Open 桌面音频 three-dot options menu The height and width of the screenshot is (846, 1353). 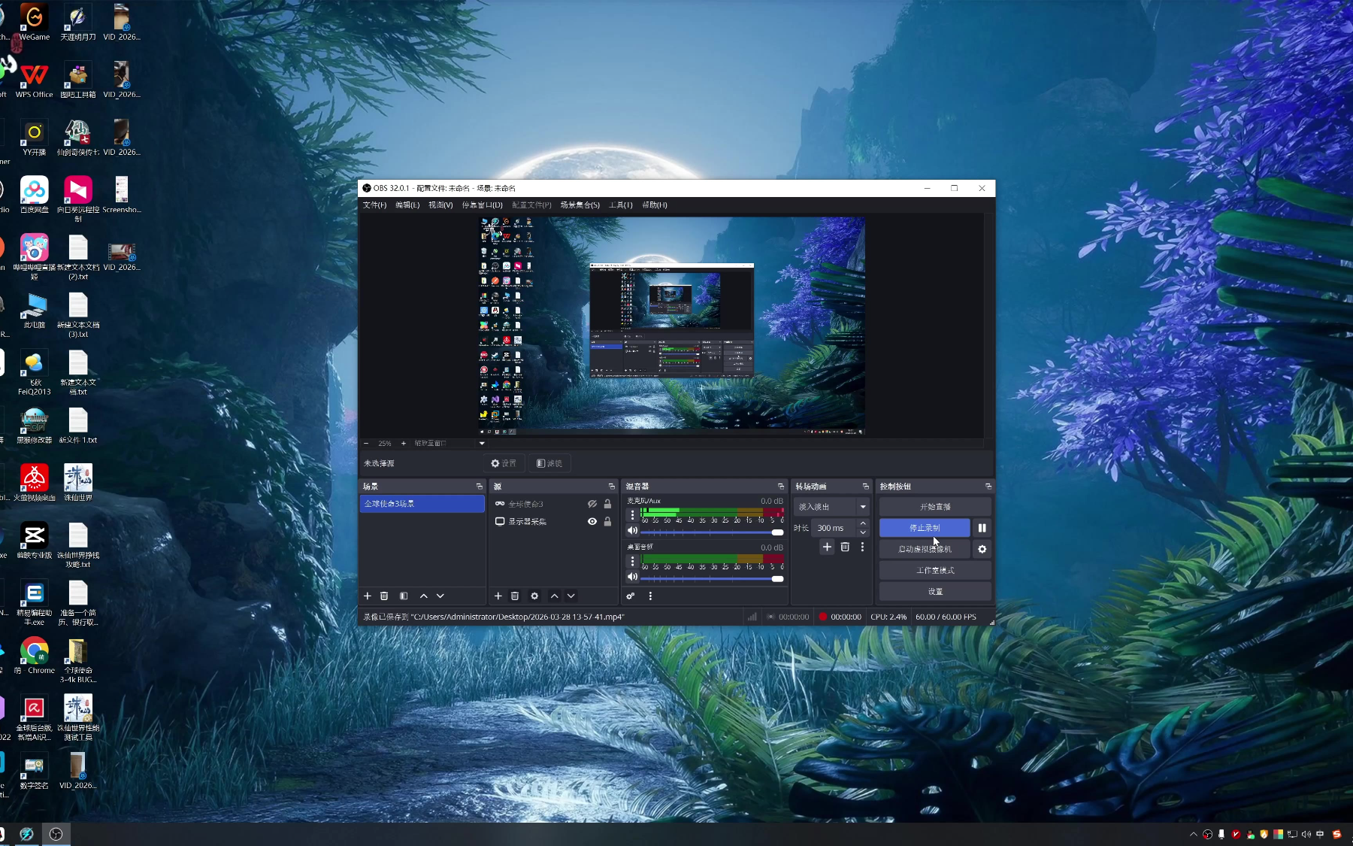pos(632,561)
